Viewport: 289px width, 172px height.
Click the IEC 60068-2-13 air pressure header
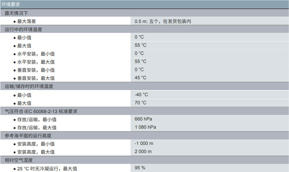[x=41, y=111]
